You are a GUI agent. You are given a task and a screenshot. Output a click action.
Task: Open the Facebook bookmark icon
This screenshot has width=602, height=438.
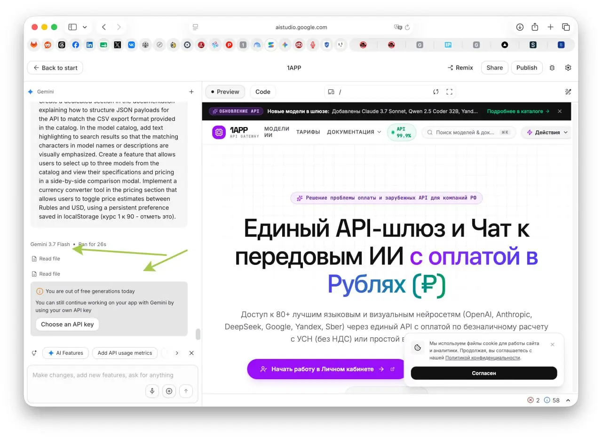[x=76, y=45]
